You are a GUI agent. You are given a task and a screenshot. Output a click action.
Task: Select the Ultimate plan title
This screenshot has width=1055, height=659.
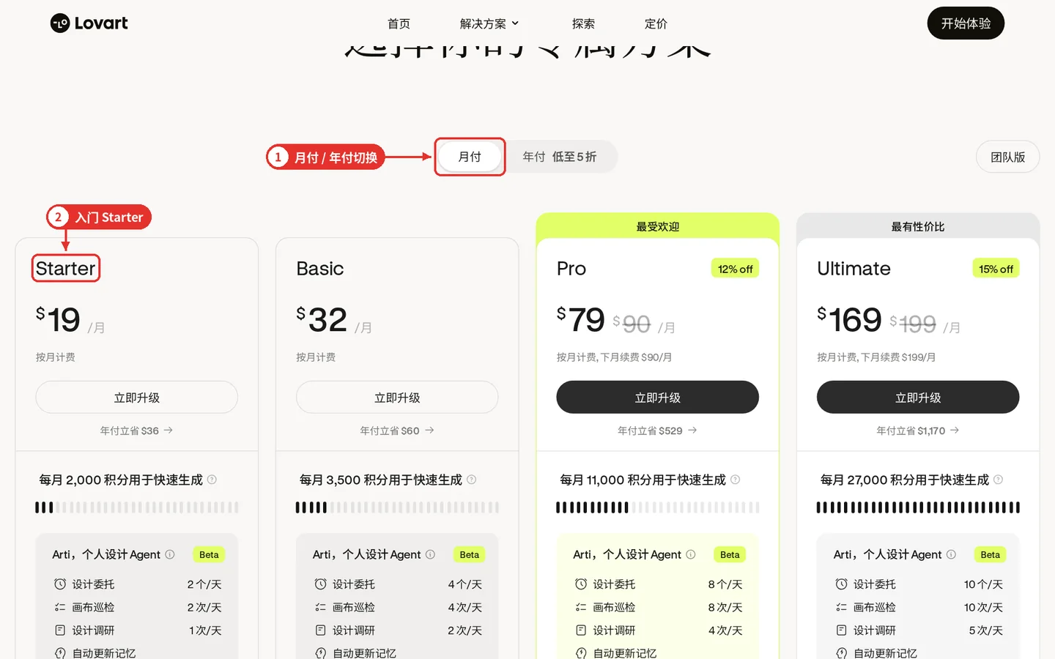point(854,269)
